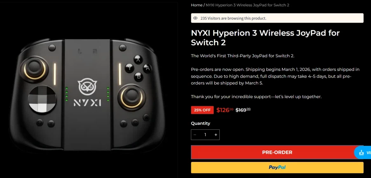The width and height of the screenshot is (371, 178).
Task: Click the NYXI Hyperion 3 breadcrumb text
Action: (x=247, y=5)
